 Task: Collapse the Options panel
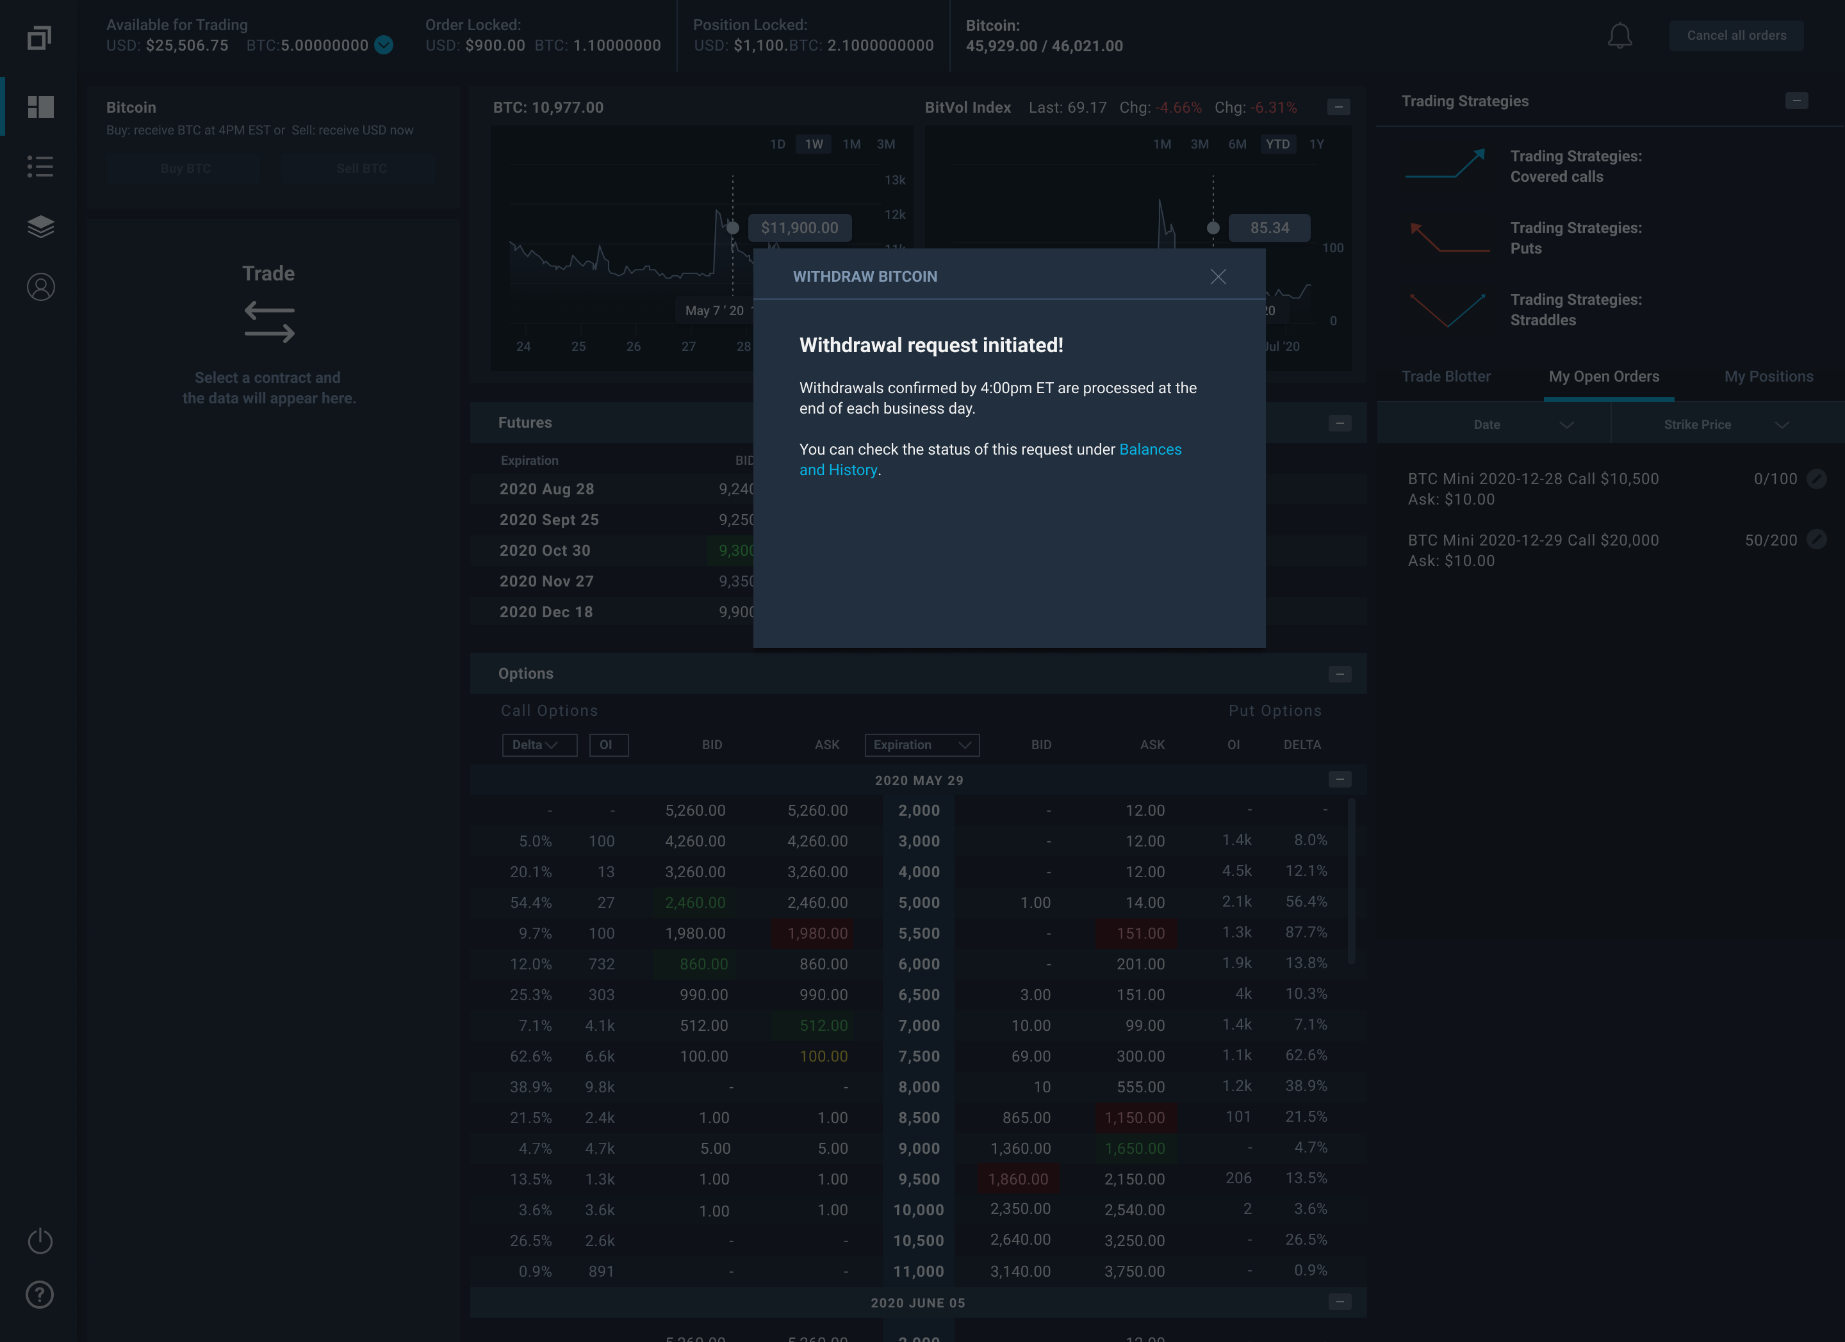(1340, 675)
